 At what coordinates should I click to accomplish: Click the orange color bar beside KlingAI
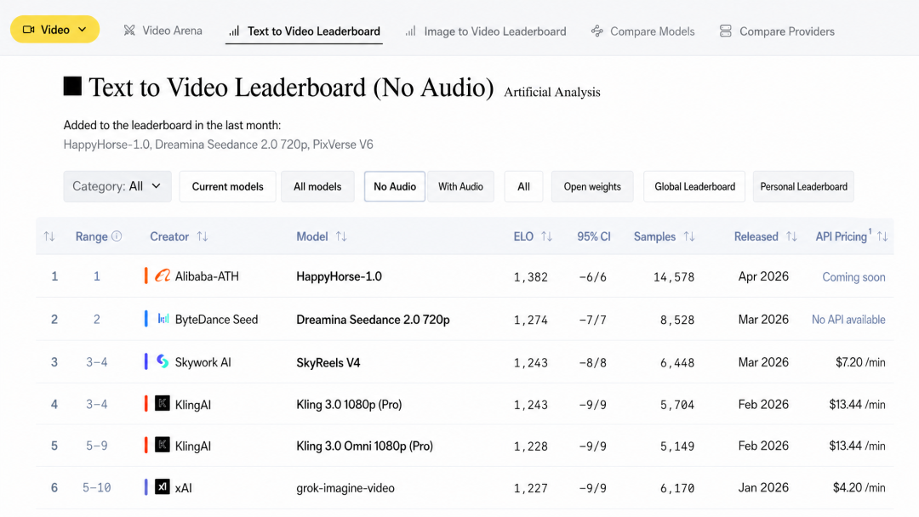pos(146,404)
